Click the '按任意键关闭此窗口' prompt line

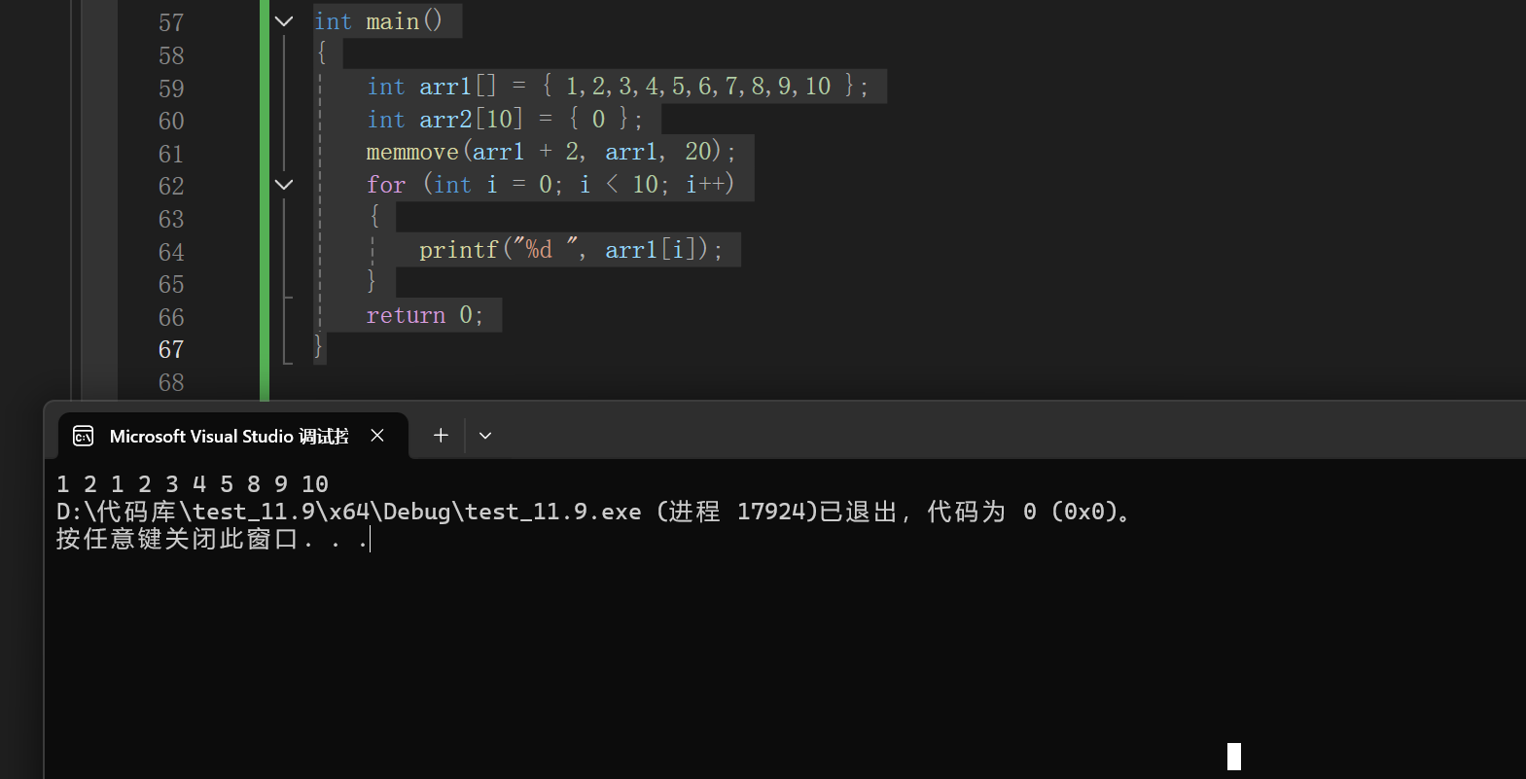point(212,539)
